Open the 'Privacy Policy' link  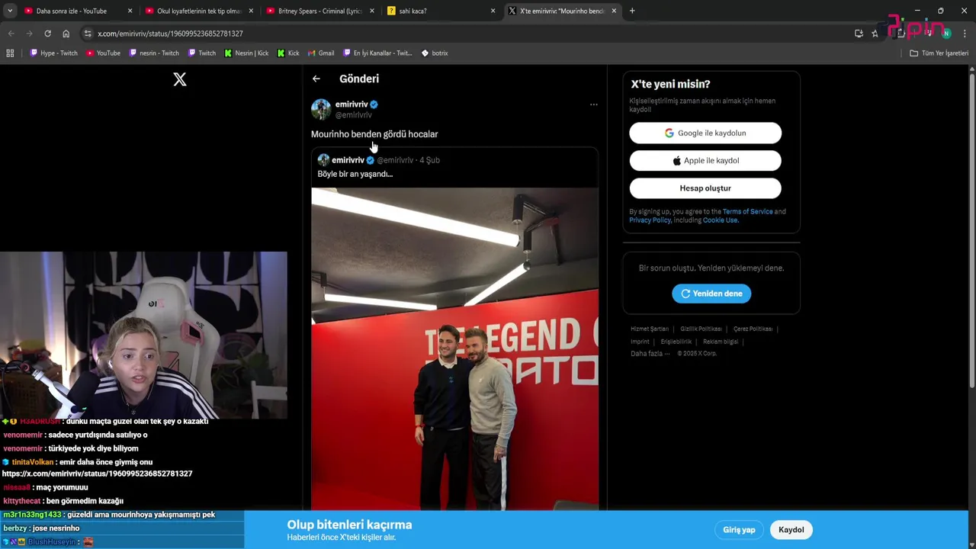(x=650, y=220)
